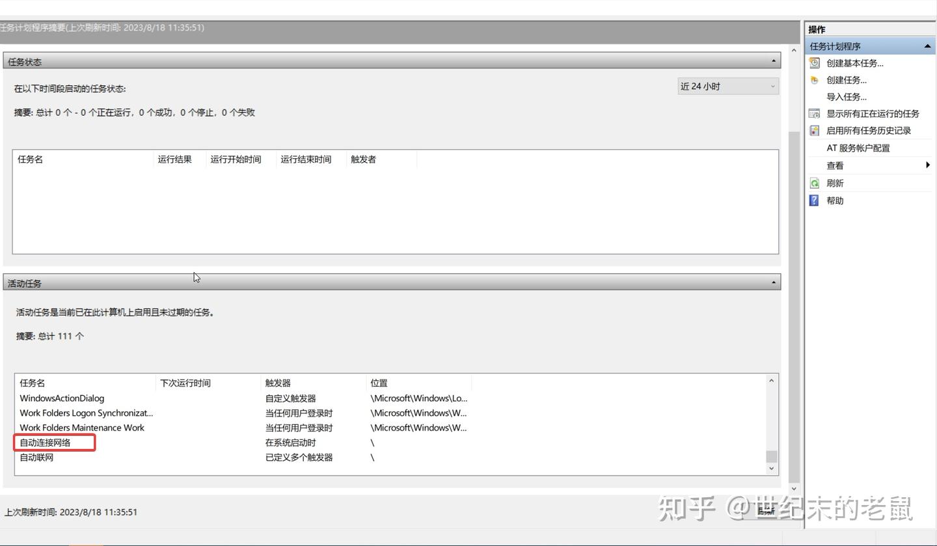Click the green 刷新 refresh icon

point(814,183)
